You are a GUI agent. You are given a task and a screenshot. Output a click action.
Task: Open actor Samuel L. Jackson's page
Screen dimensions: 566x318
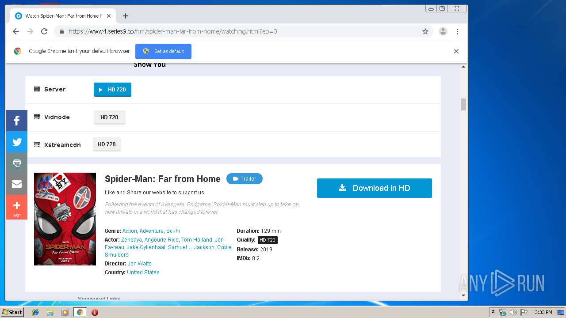[191, 247]
